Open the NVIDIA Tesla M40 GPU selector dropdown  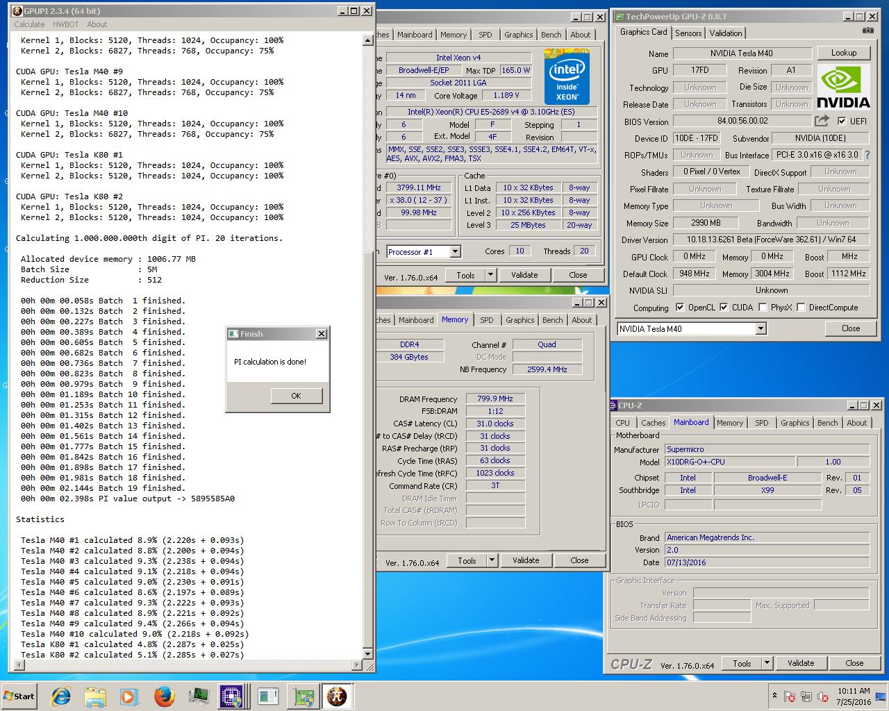click(x=761, y=328)
